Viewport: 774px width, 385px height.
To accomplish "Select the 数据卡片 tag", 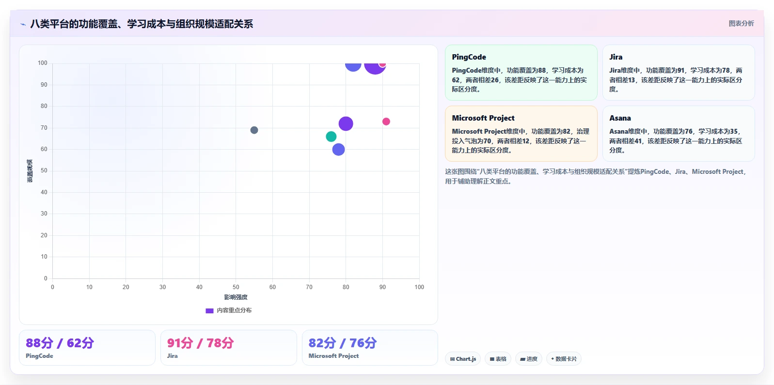I will coord(564,359).
